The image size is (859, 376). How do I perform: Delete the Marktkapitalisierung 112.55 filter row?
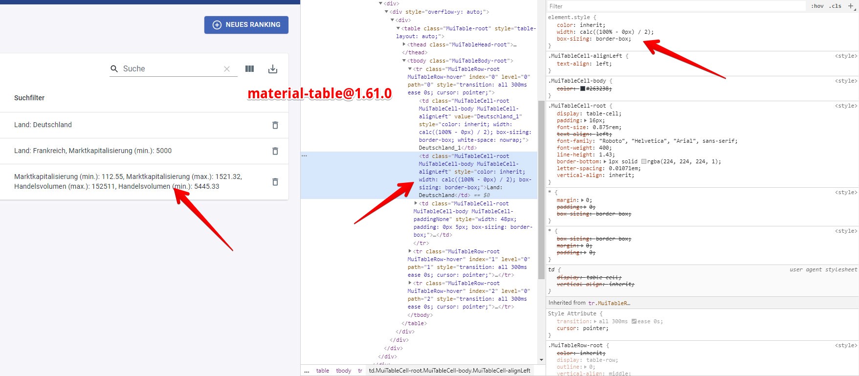(x=275, y=182)
